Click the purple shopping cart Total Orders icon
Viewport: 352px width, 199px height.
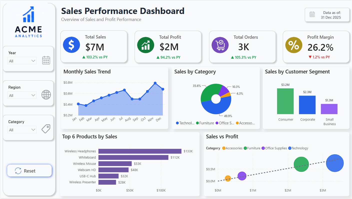tap(220, 45)
